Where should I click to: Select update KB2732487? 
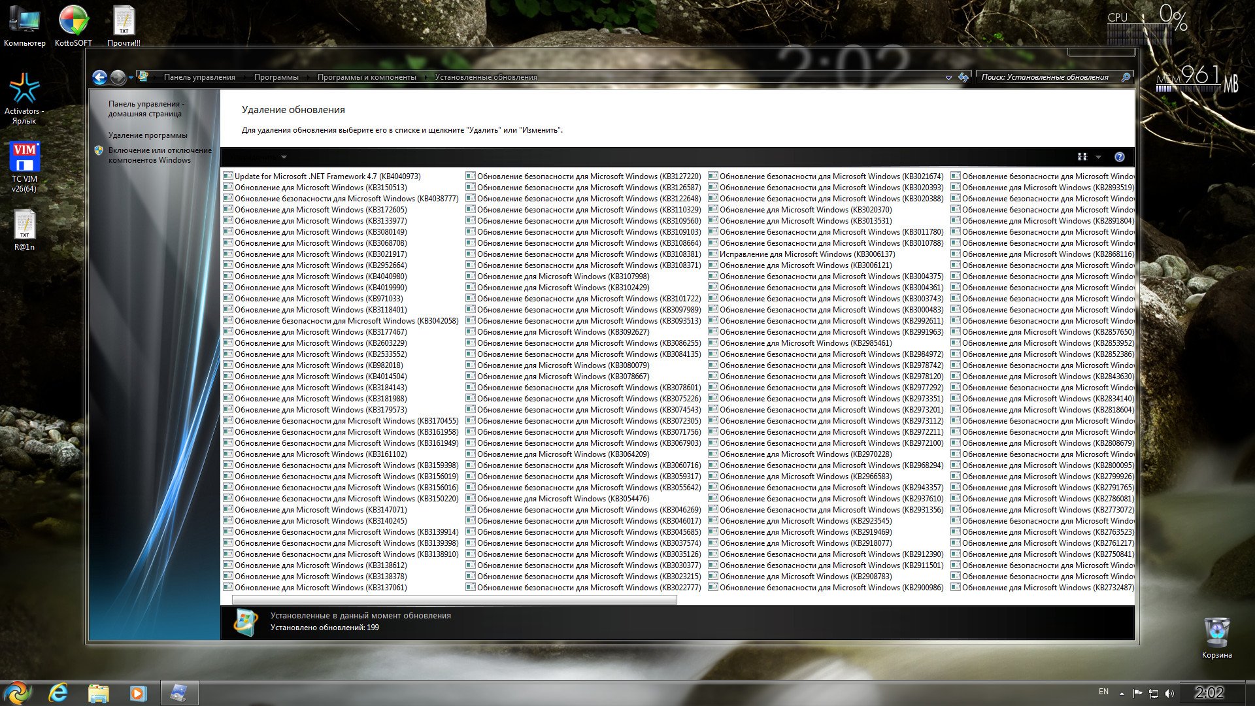[1043, 588]
